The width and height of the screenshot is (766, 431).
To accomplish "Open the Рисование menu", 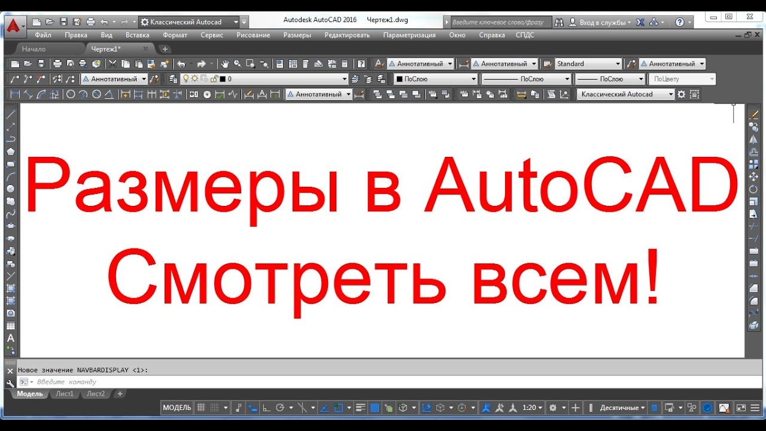I will [x=253, y=35].
